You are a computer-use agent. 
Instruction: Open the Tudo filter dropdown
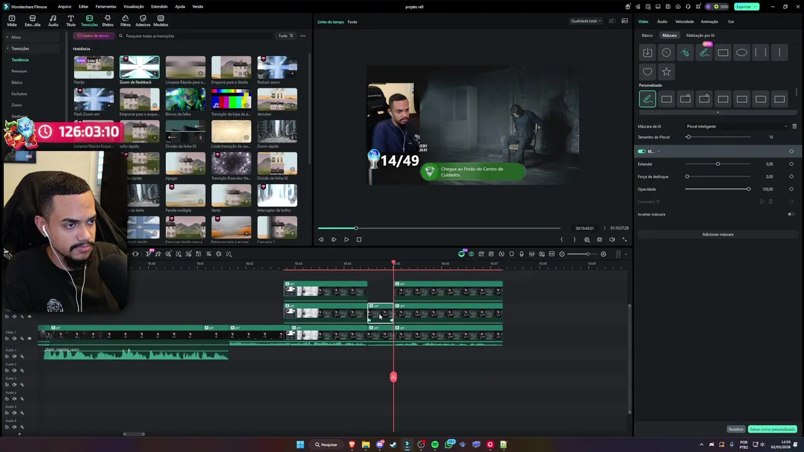coord(286,36)
